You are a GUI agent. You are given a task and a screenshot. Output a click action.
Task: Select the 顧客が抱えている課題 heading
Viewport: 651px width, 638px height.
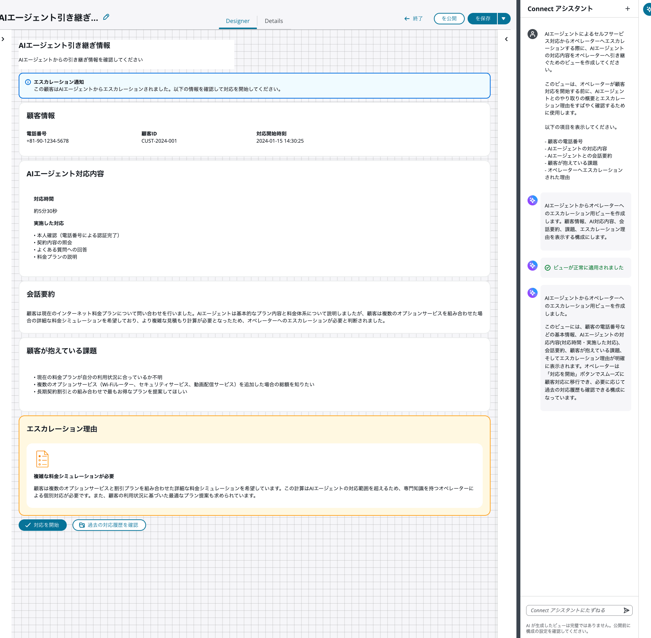(x=62, y=351)
